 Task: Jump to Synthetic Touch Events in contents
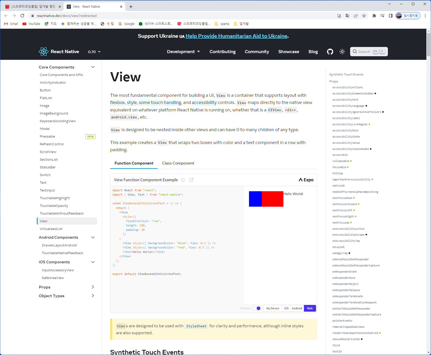tap(346, 75)
